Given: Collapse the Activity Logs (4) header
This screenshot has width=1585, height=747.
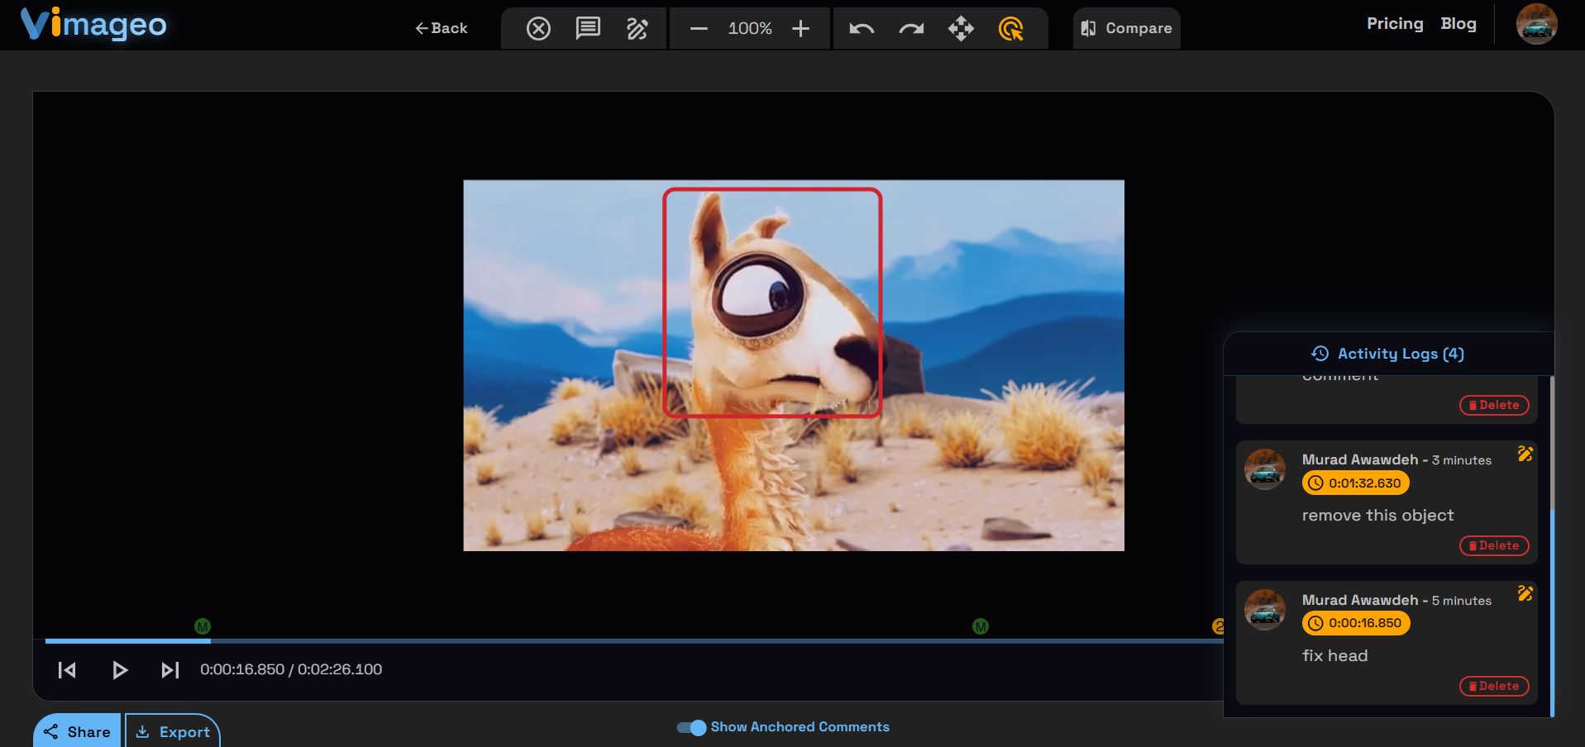Looking at the screenshot, I should point(1388,354).
